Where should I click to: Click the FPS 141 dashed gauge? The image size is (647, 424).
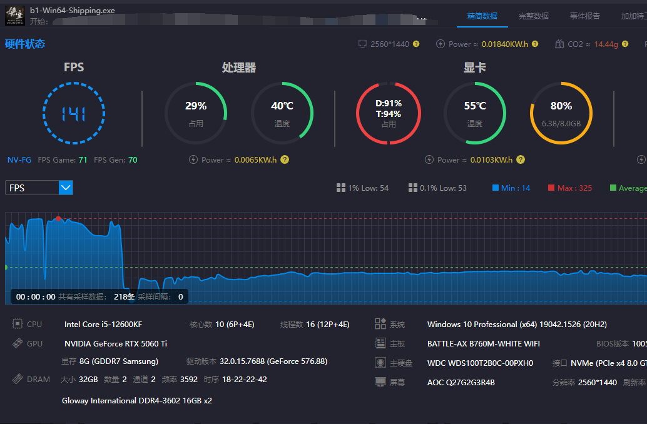click(74, 113)
